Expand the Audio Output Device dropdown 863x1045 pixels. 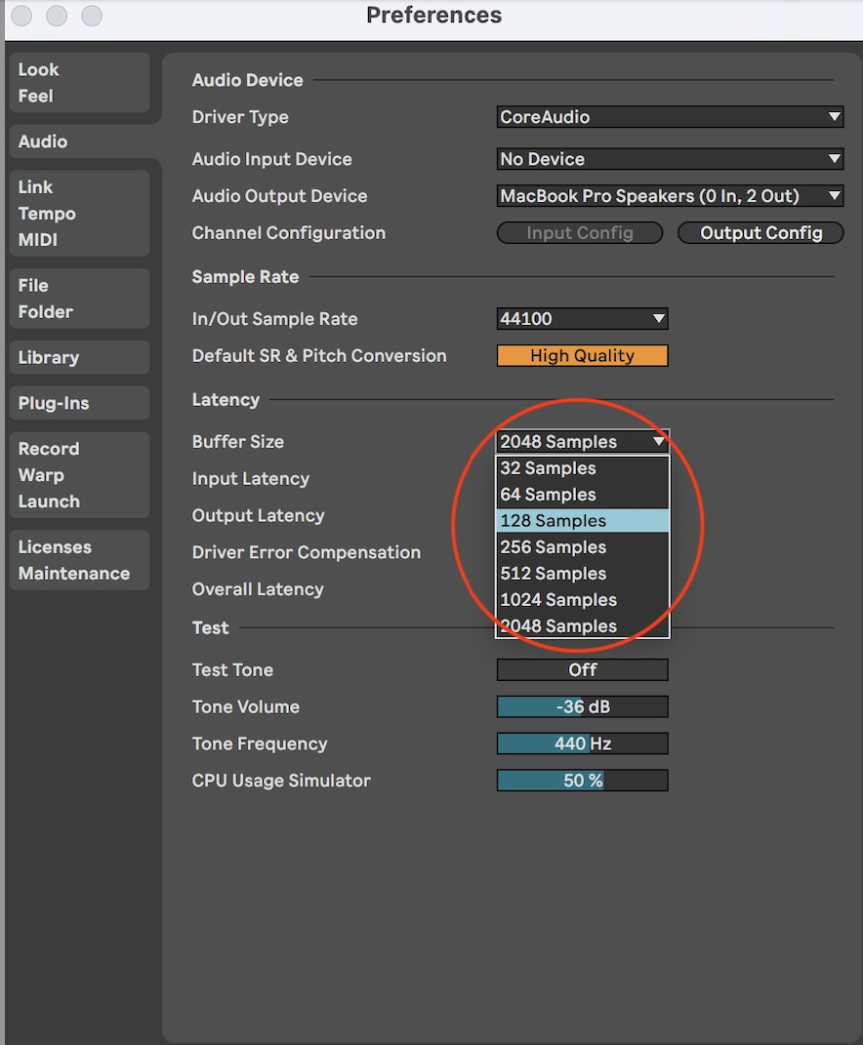coord(671,196)
